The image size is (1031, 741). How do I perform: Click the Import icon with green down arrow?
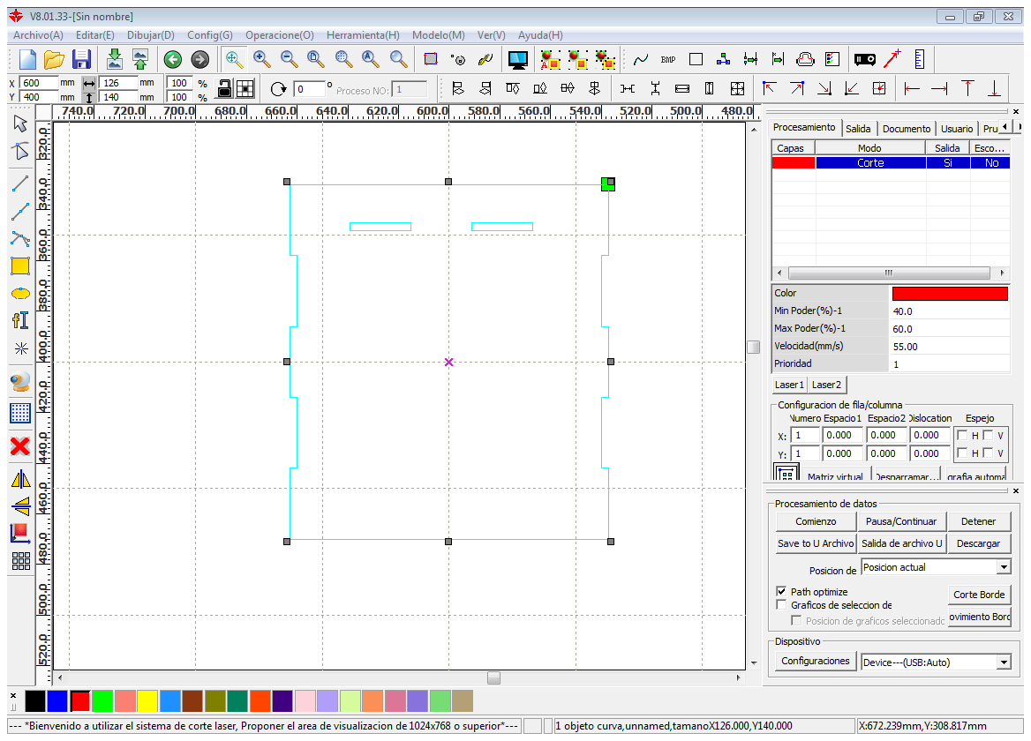[115, 59]
